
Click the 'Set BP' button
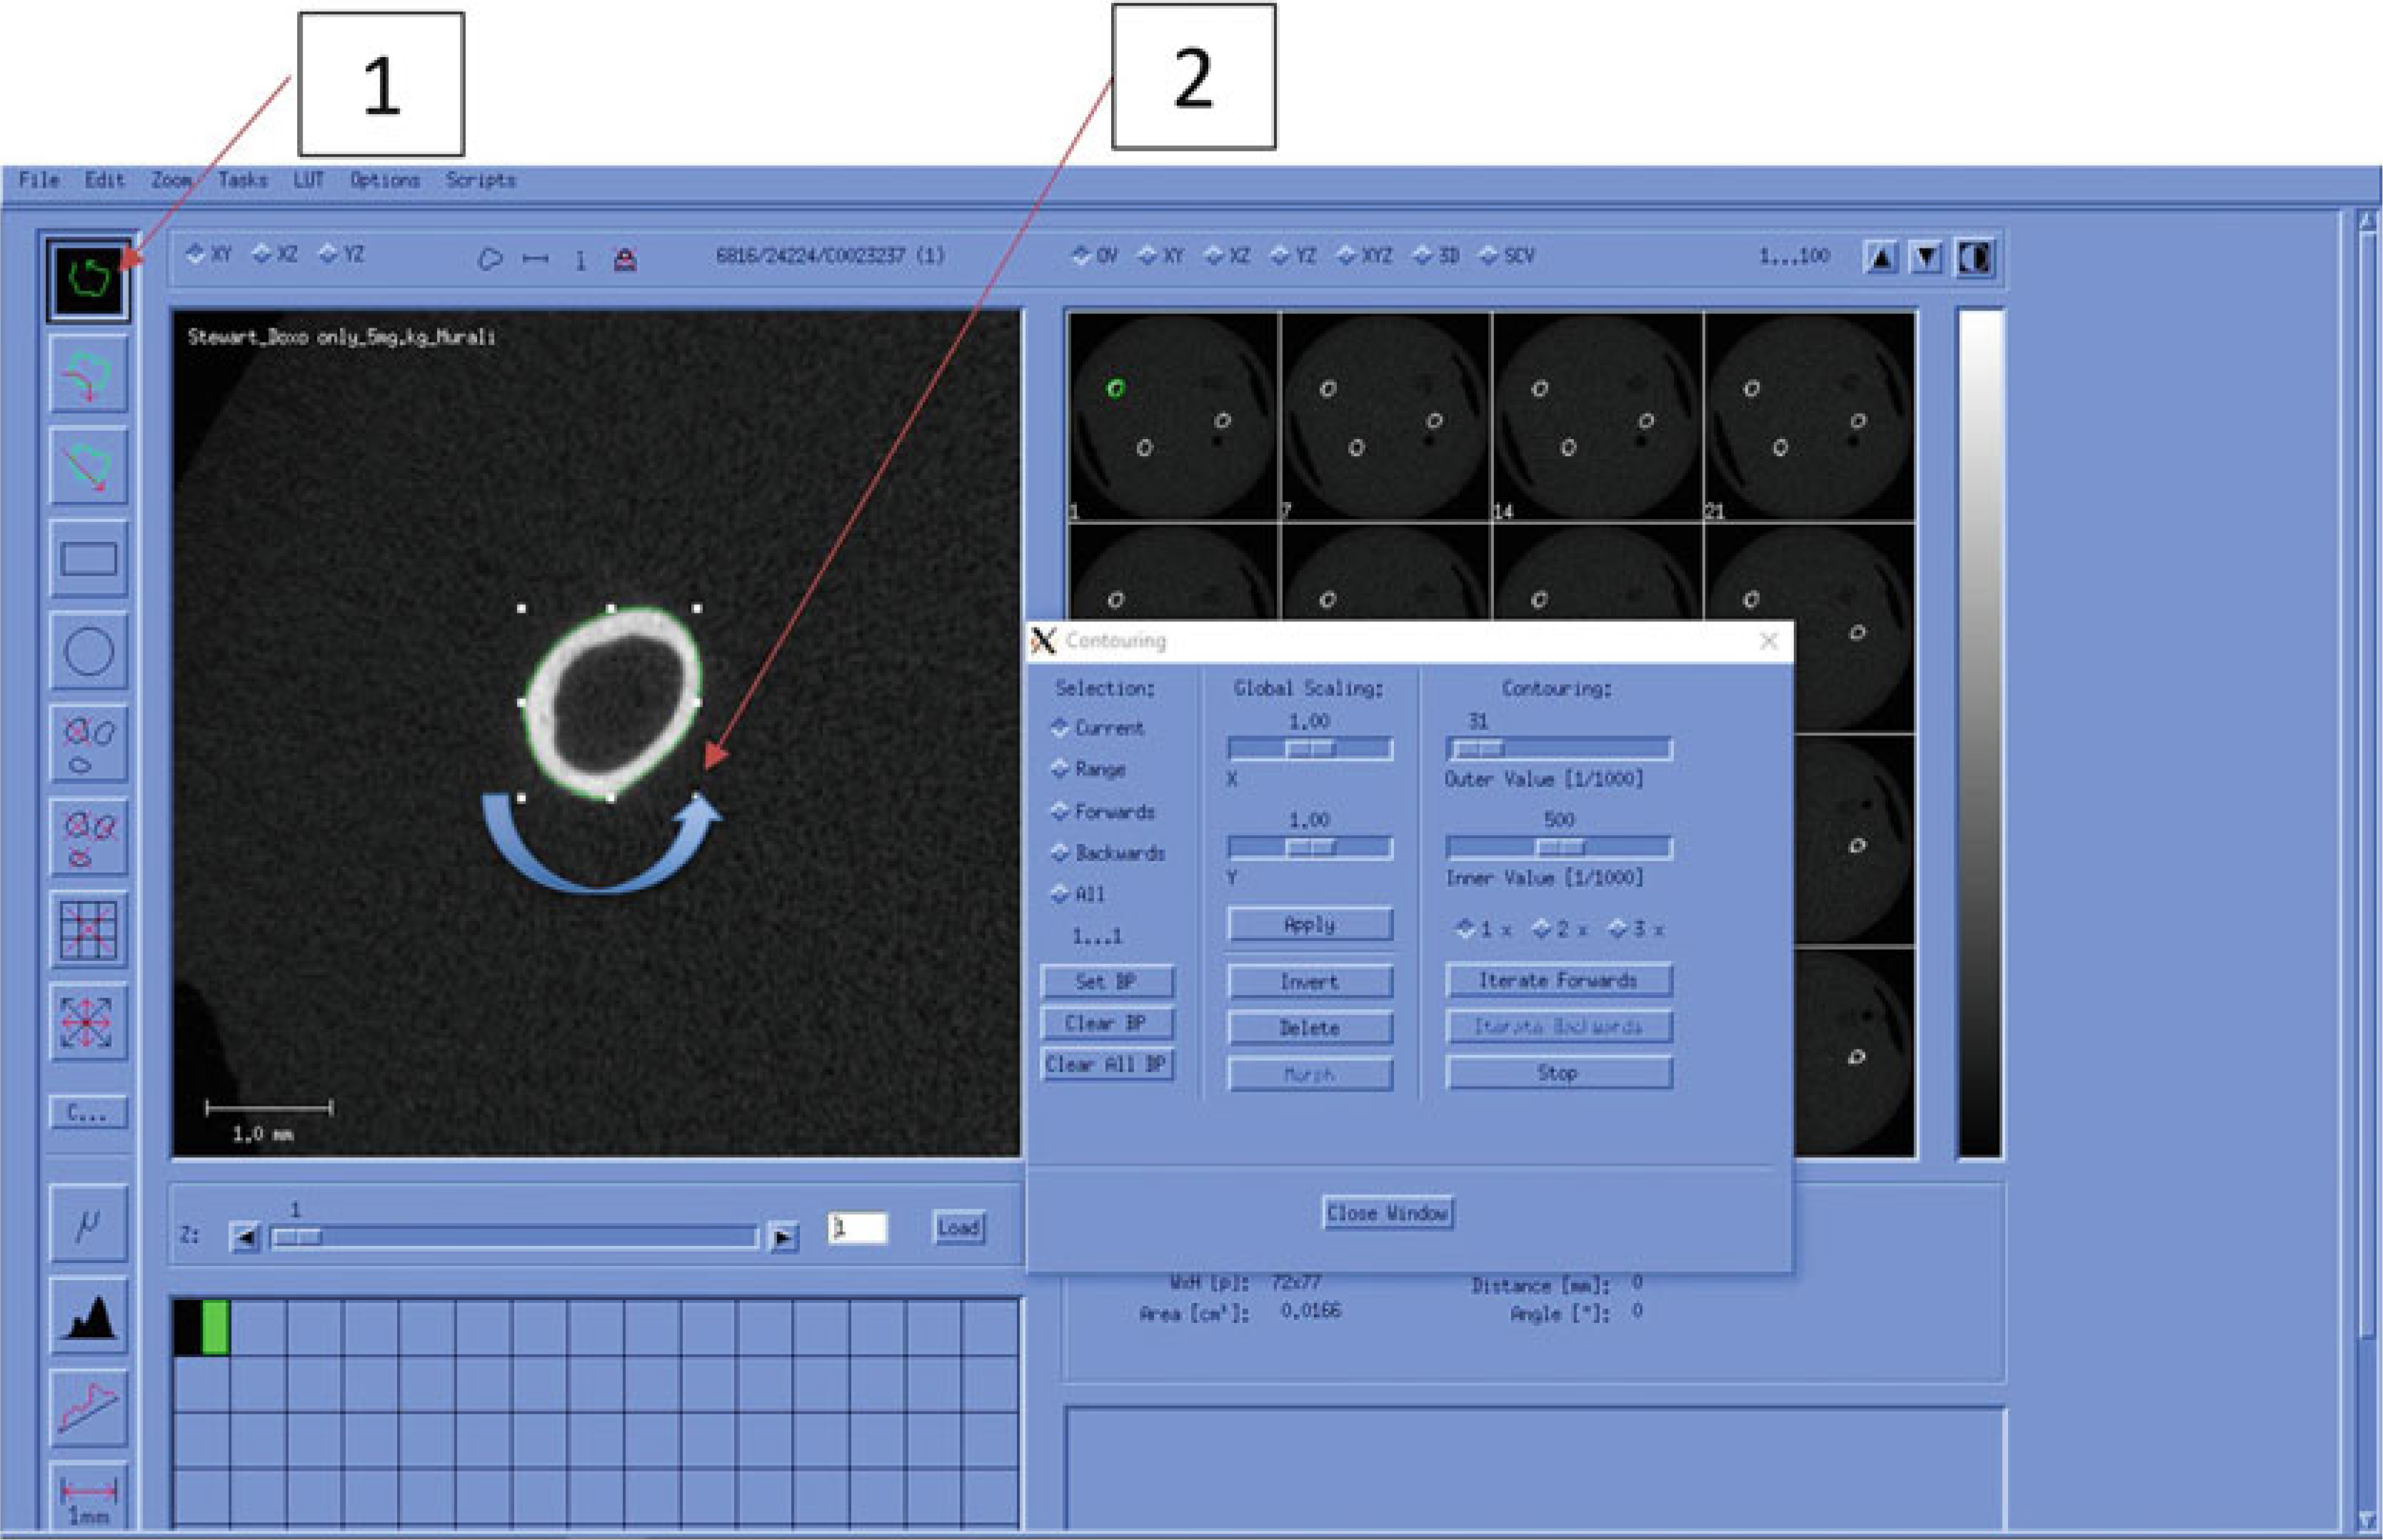pos(1106,981)
